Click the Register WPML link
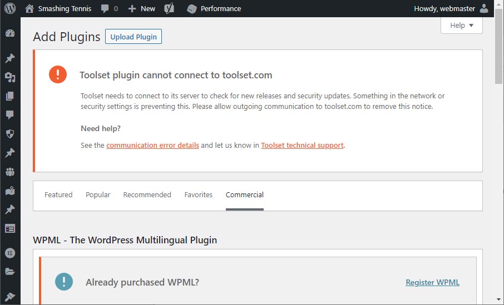Image resolution: width=504 pixels, height=305 pixels. coord(432,282)
